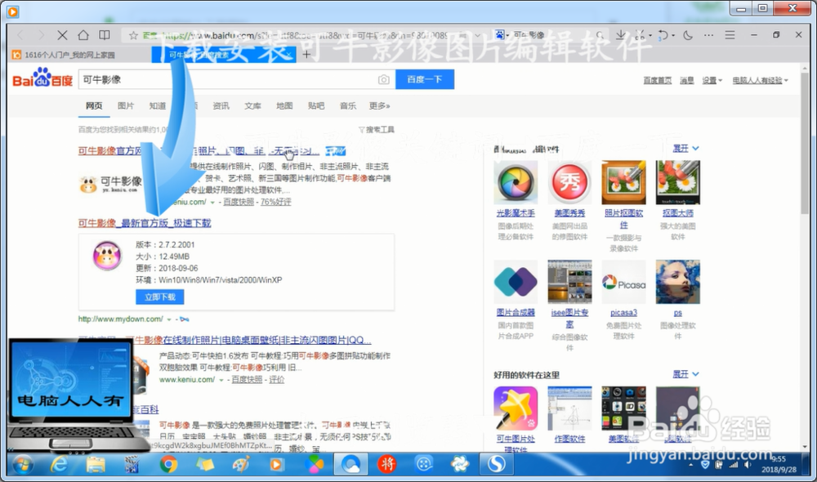Open Windows Start button
The width and height of the screenshot is (817, 482).
22,464
